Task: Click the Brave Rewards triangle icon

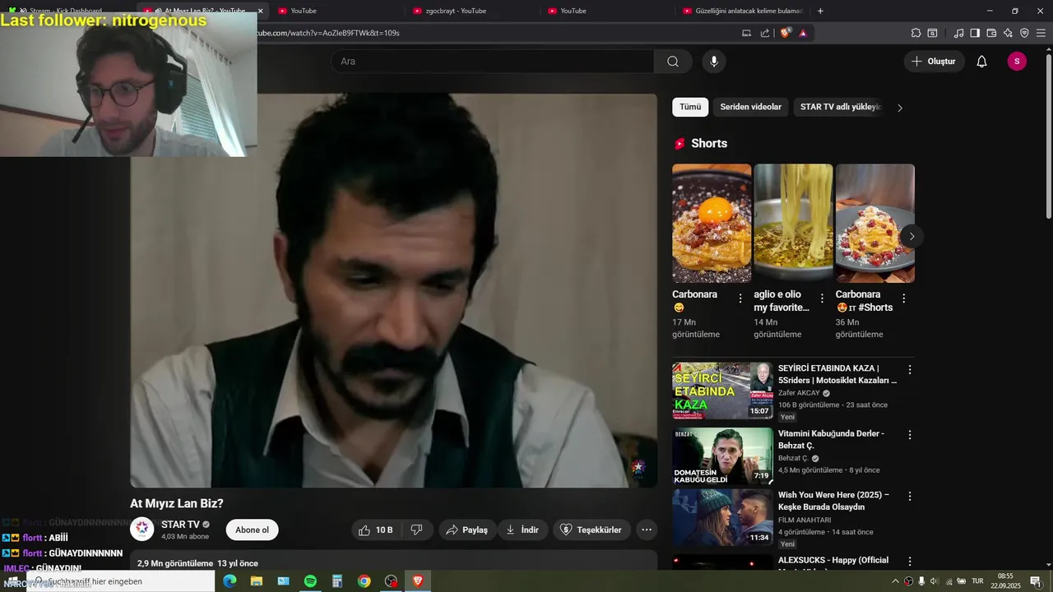Action: pyautogui.click(x=803, y=33)
